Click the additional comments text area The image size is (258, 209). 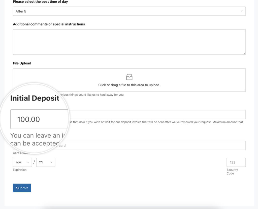click(x=129, y=42)
